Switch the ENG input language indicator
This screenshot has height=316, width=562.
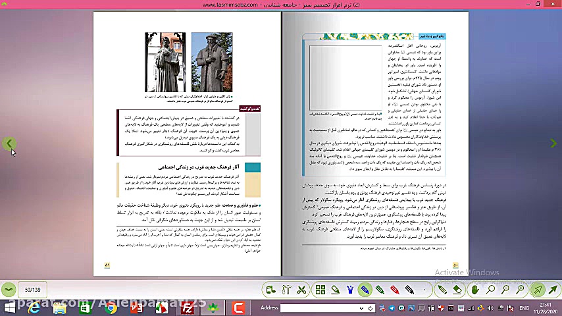[x=524, y=308]
